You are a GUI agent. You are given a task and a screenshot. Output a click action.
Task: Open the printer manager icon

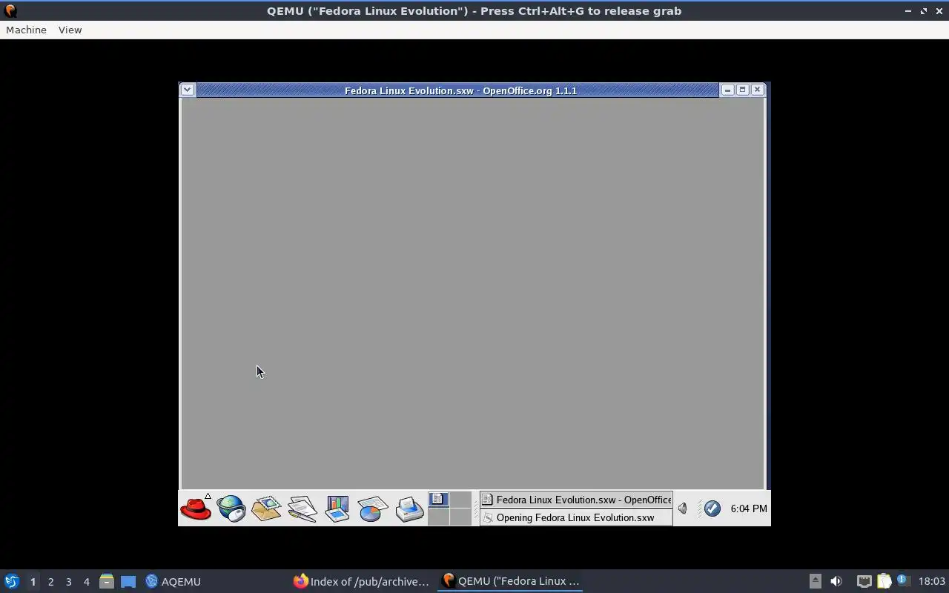point(409,508)
